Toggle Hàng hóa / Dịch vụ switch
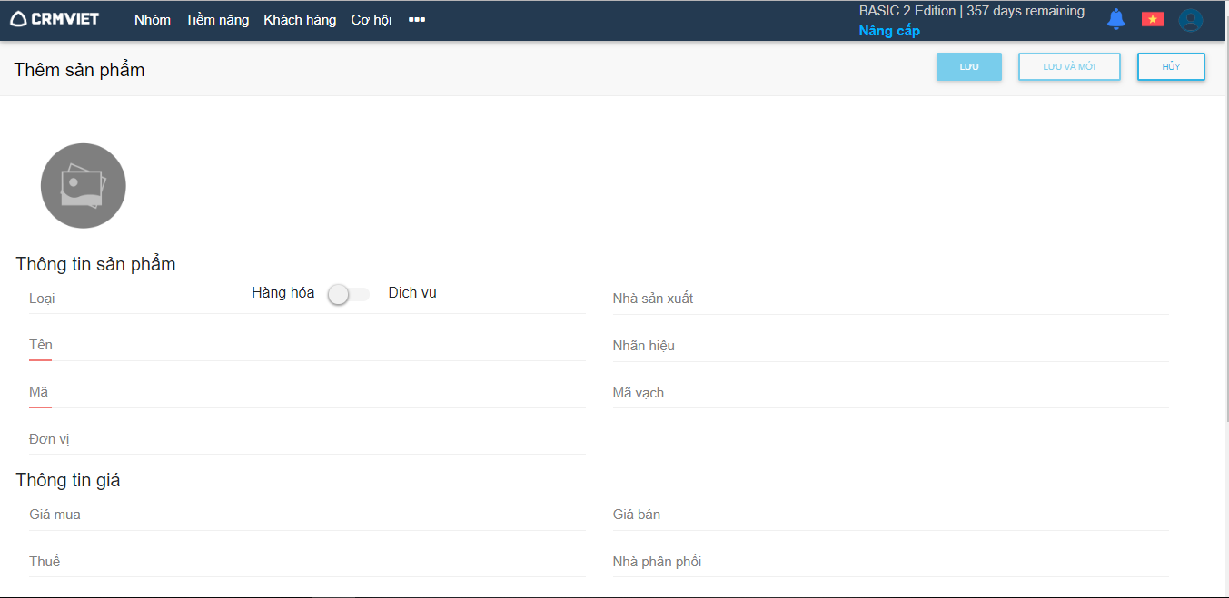The height and width of the screenshot is (598, 1229). click(x=349, y=294)
